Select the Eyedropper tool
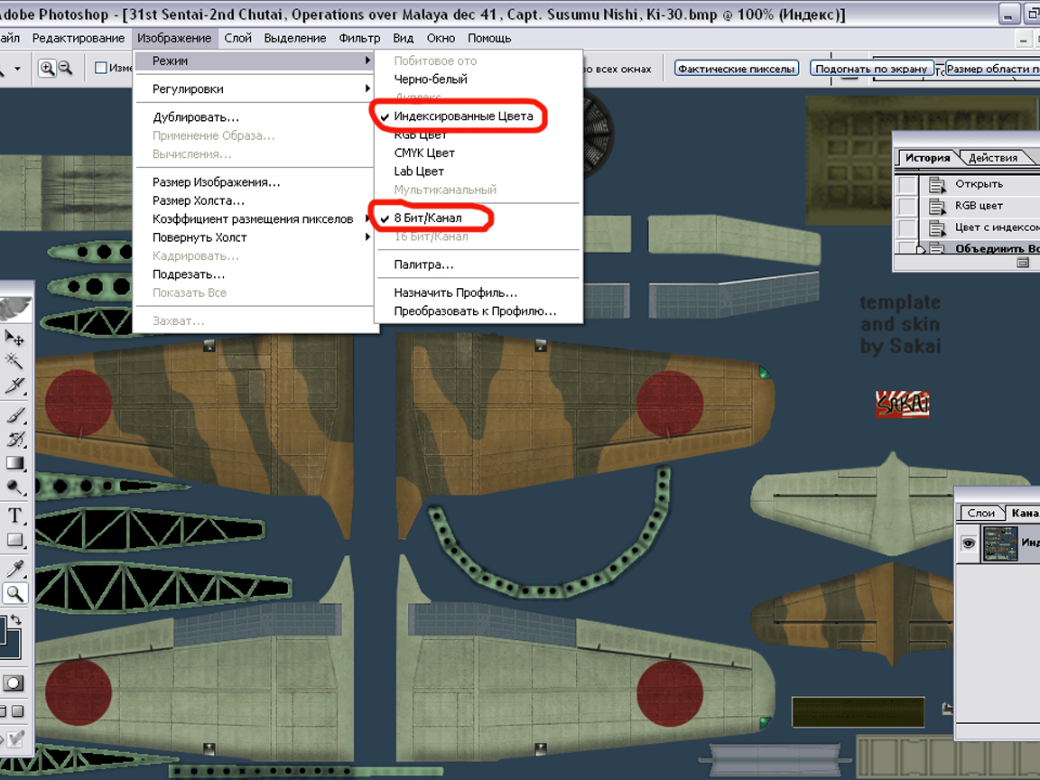 click(x=15, y=568)
